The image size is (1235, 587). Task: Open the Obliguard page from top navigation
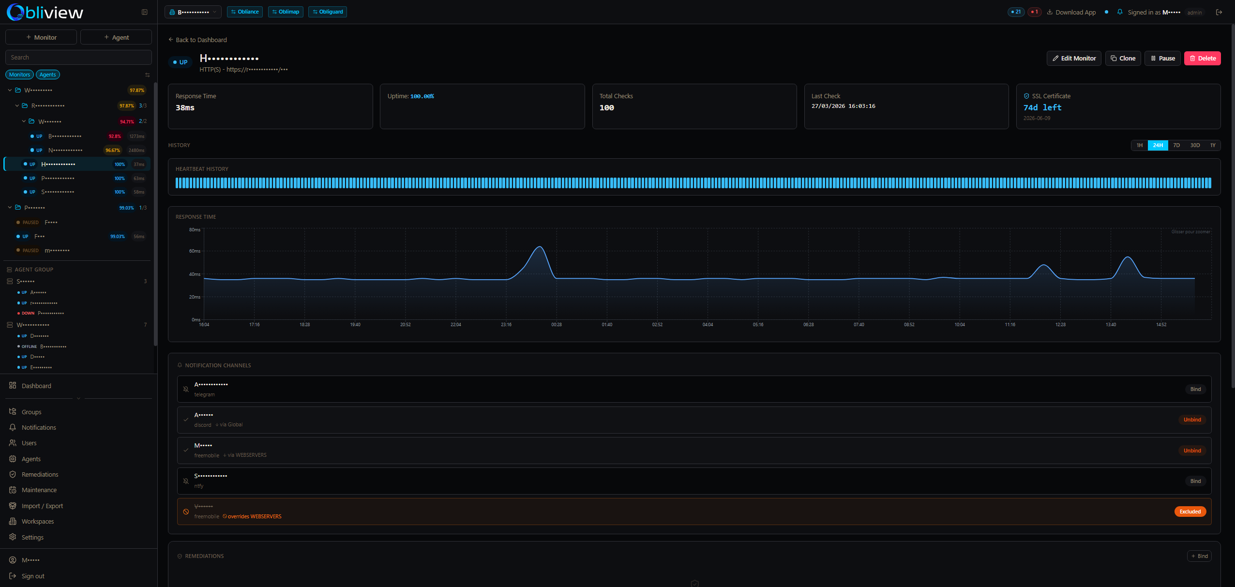(x=327, y=12)
